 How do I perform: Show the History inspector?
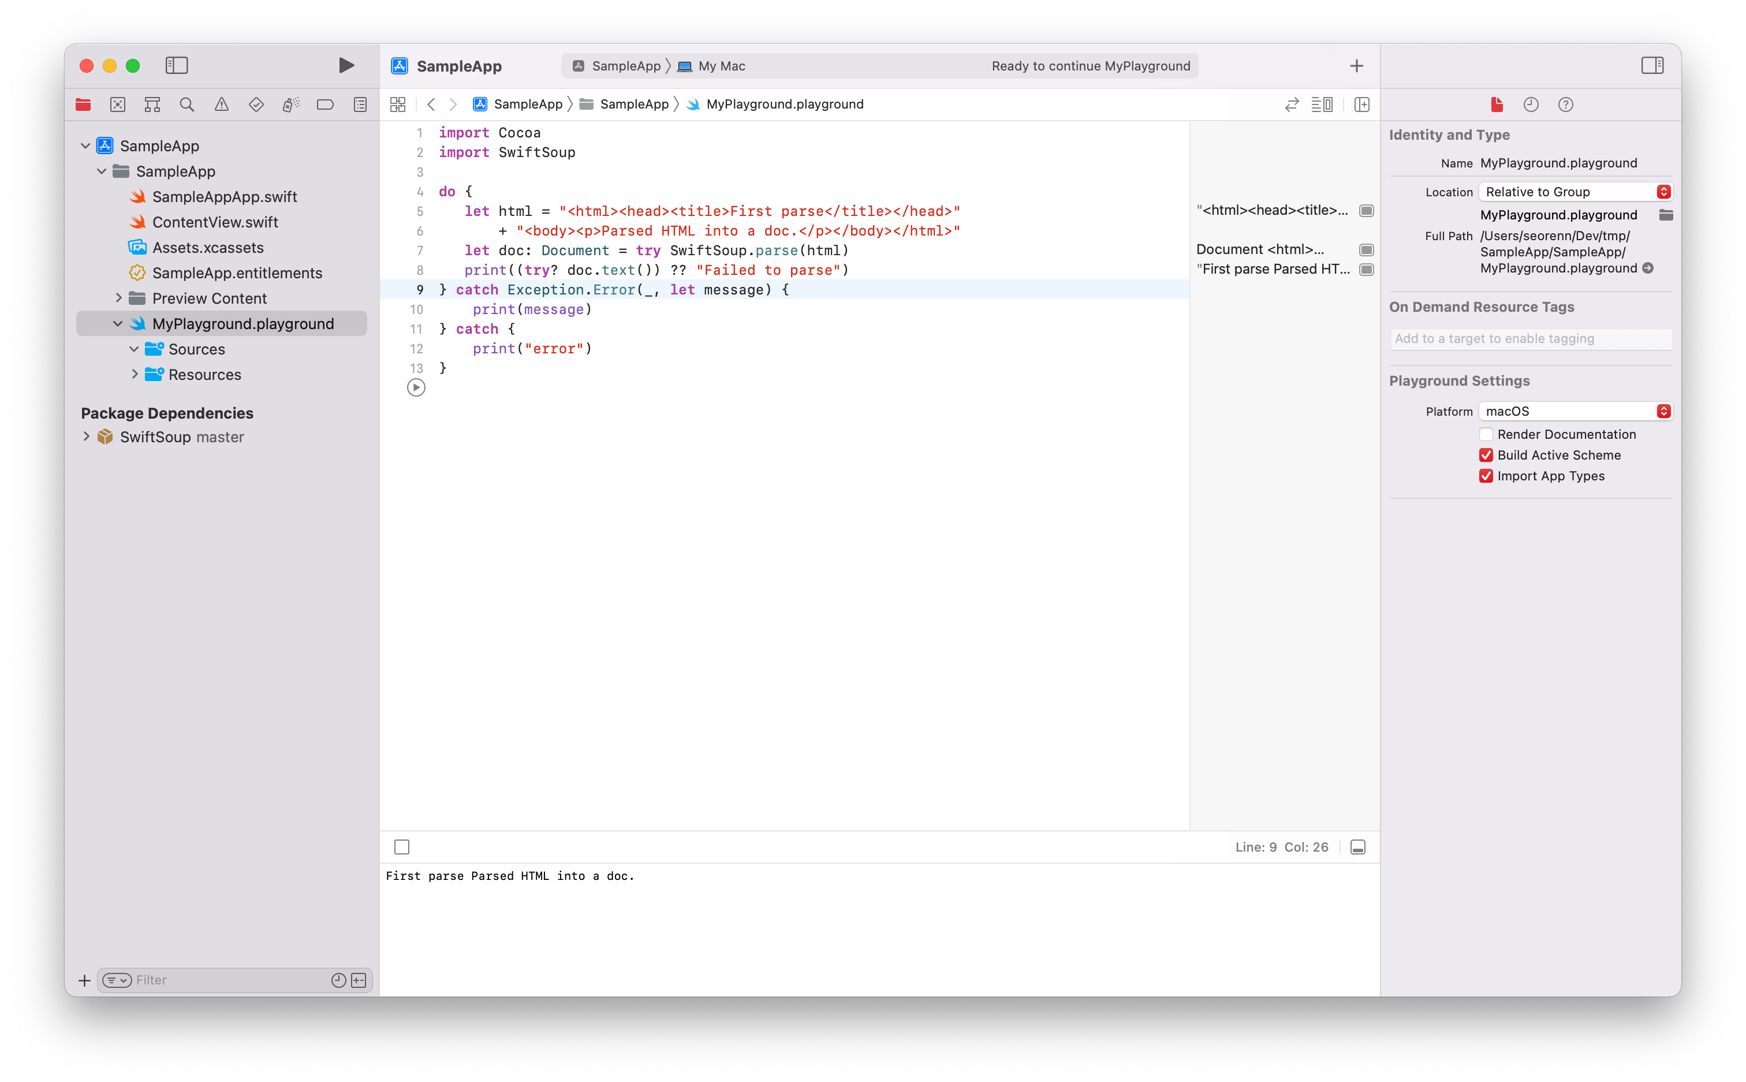(1531, 105)
